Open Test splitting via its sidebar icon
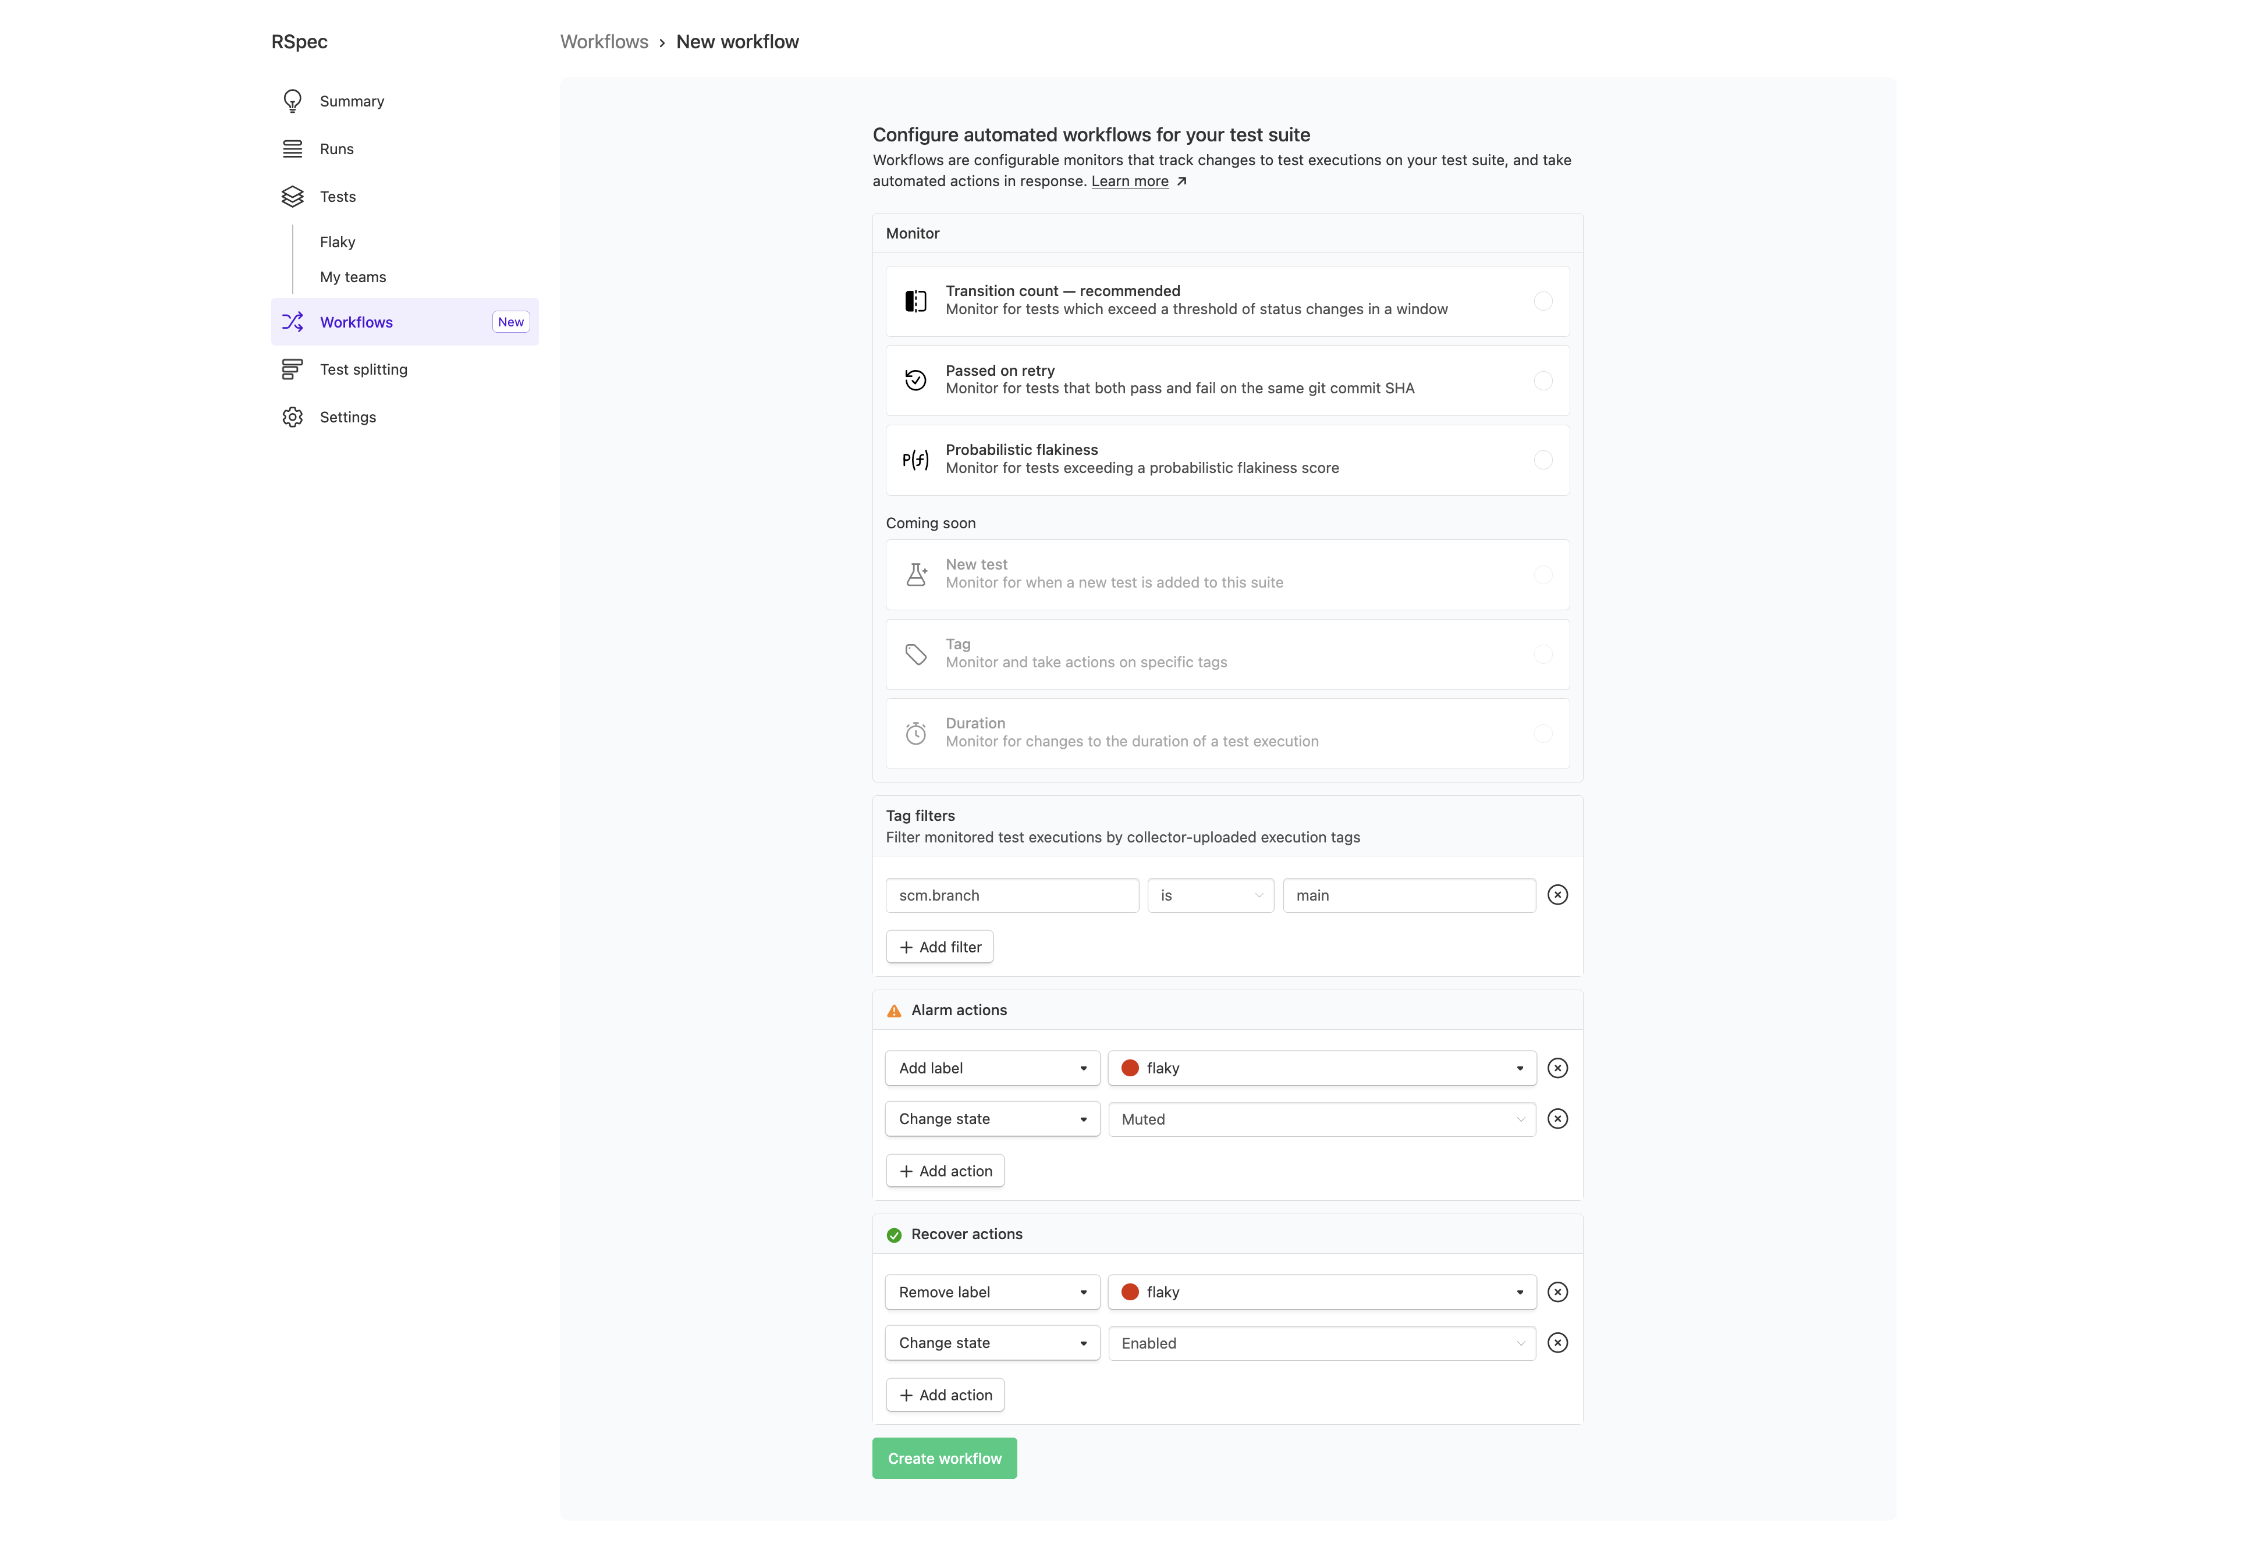Image resolution: width=2250 pixels, height=1565 pixels. point(292,368)
